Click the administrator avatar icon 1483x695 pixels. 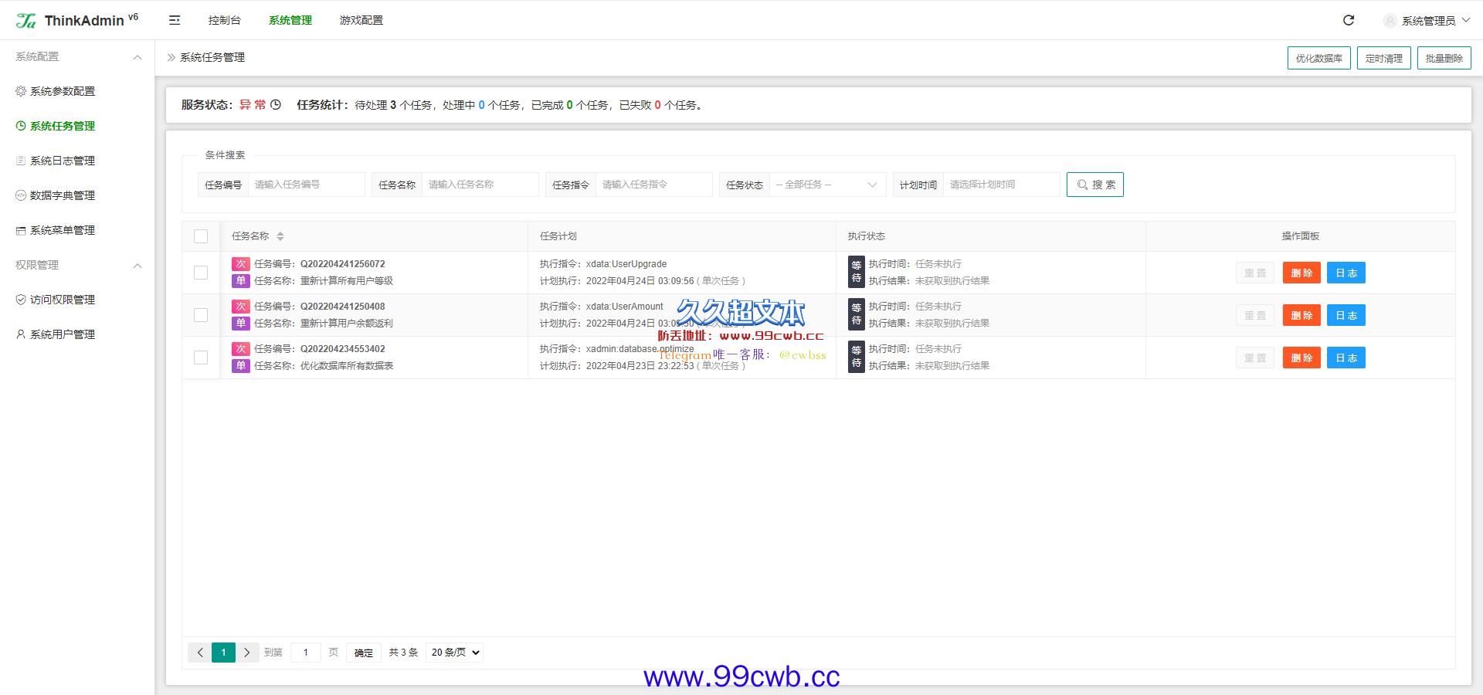click(x=1390, y=21)
